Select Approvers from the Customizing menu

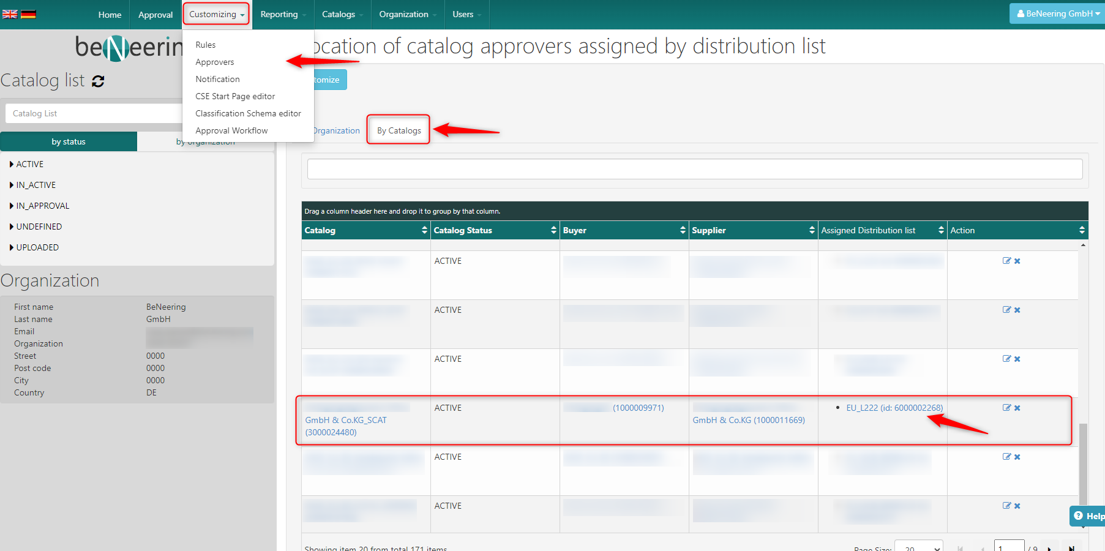click(x=215, y=62)
